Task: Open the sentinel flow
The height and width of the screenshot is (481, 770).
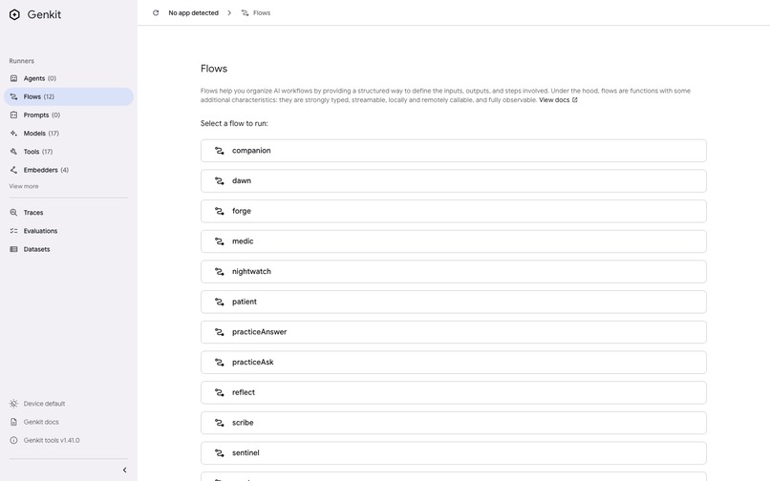Action: pos(453,453)
